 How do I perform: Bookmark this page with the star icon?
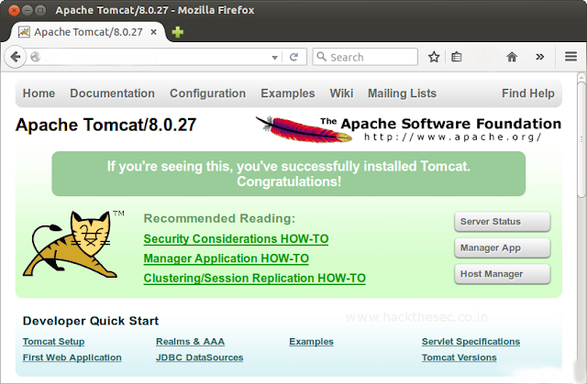tap(434, 57)
